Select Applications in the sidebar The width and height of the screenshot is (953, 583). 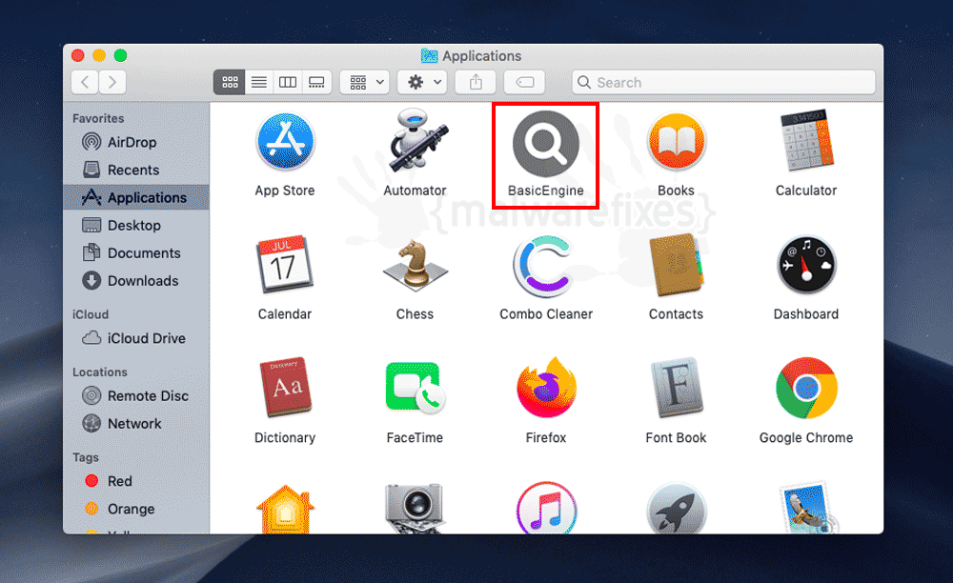tap(136, 197)
